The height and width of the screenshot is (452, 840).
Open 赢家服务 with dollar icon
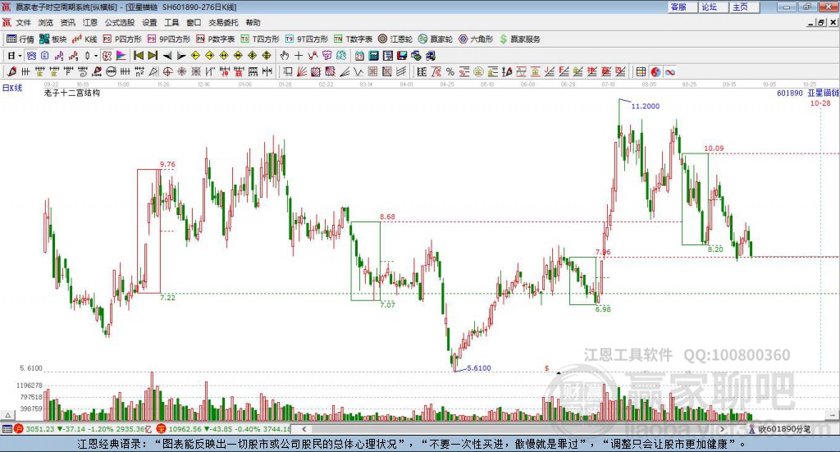click(x=519, y=39)
